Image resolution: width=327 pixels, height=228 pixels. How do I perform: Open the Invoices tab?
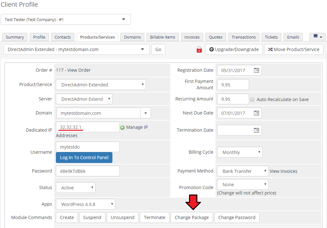pos(192,37)
